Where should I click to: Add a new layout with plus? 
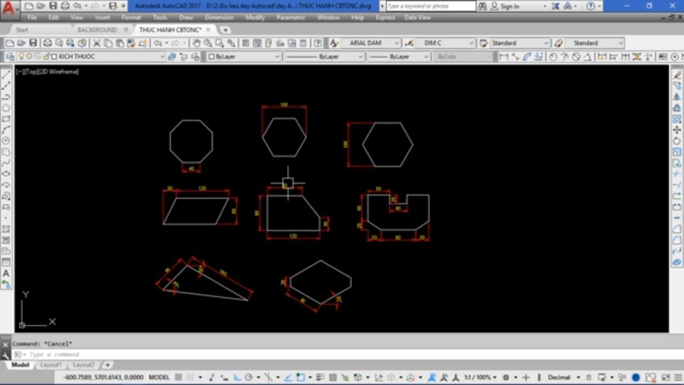(x=107, y=365)
